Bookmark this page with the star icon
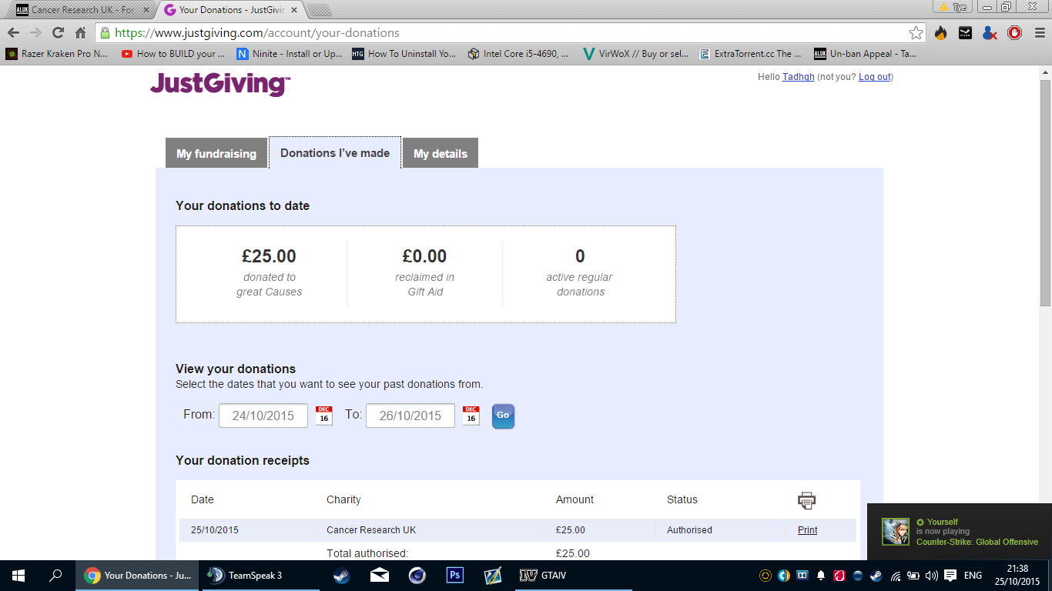The image size is (1052, 591). click(916, 33)
